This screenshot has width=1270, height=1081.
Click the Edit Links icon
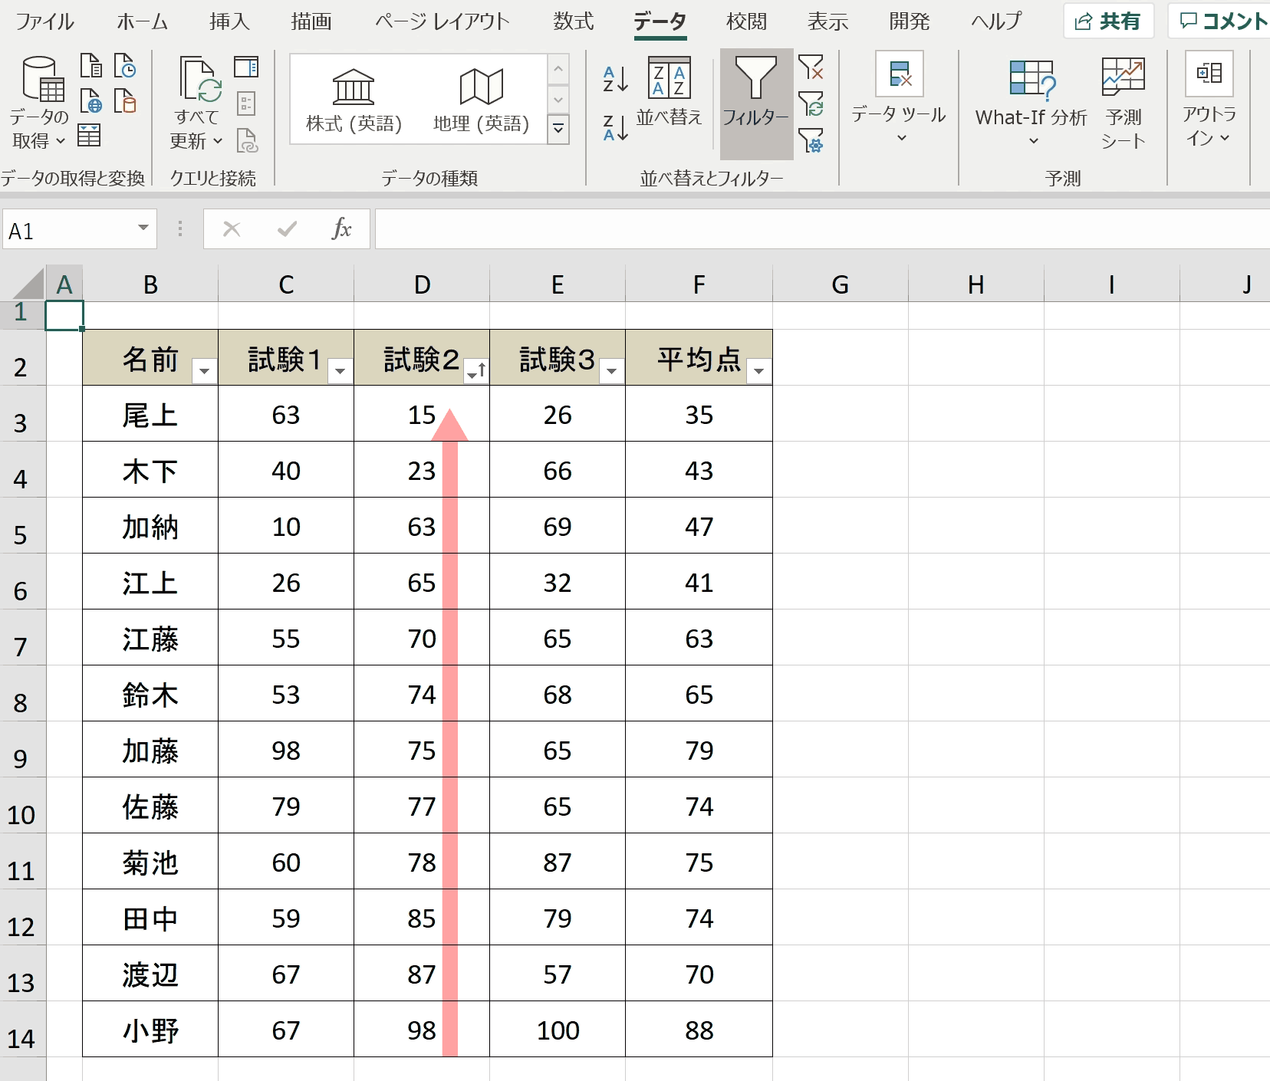[247, 140]
